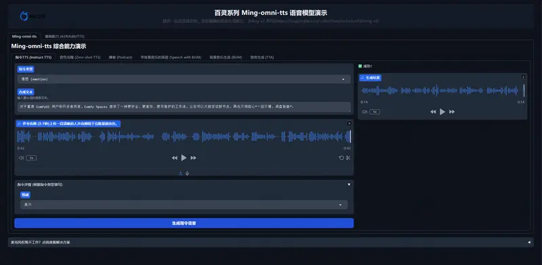This screenshot has height=265, width=542.
Task: Rewind the reference audio
Action: [175, 158]
